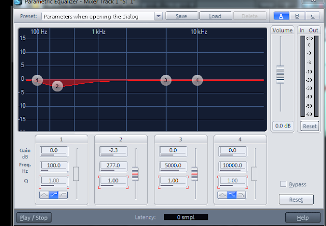Viewport: 326px width, 226px height.
Task: Click EQ node 3 on the graph
Action: point(166,80)
